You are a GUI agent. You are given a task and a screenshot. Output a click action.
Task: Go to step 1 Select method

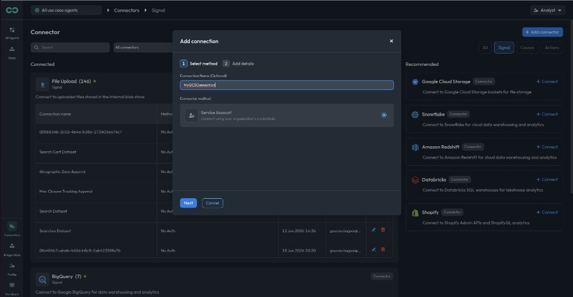[x=199, y=64]
